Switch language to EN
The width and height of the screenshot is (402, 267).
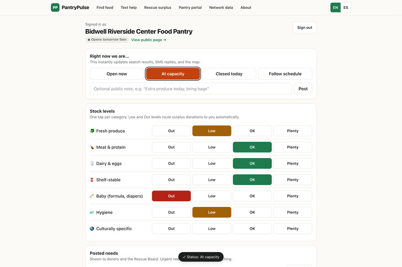(335, 7)
